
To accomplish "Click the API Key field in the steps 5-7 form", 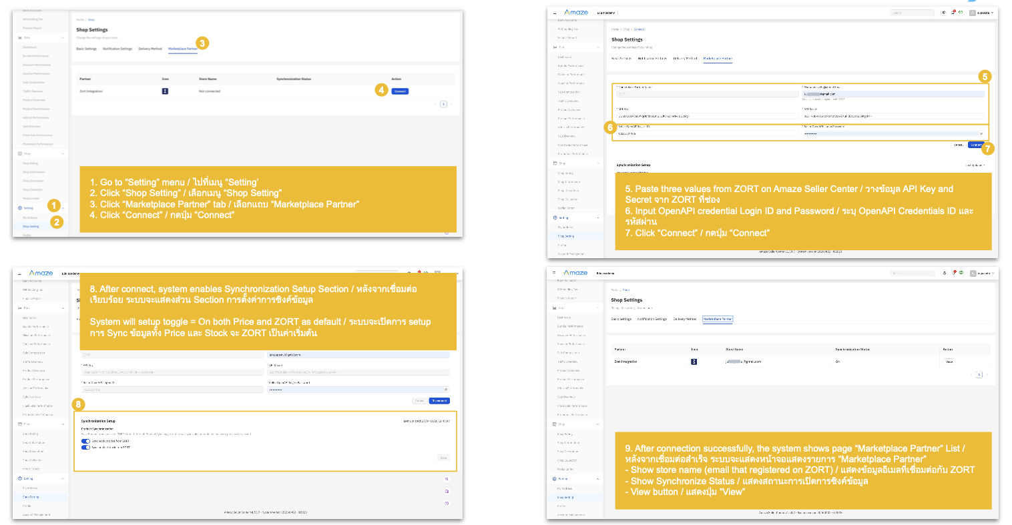I will coord(706,116).
